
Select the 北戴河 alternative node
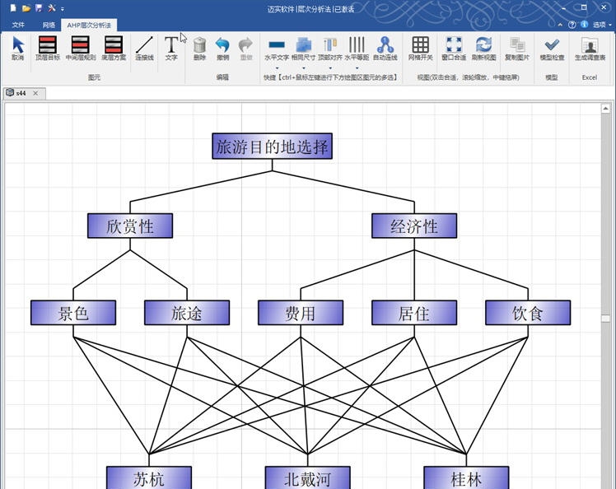tap(308, 477)
